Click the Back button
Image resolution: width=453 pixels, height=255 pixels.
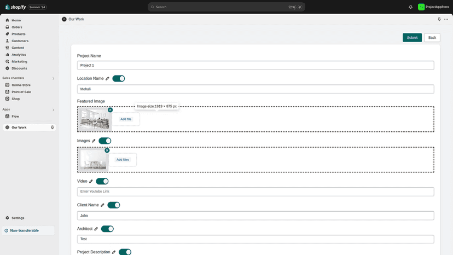(x=432, y=38)
